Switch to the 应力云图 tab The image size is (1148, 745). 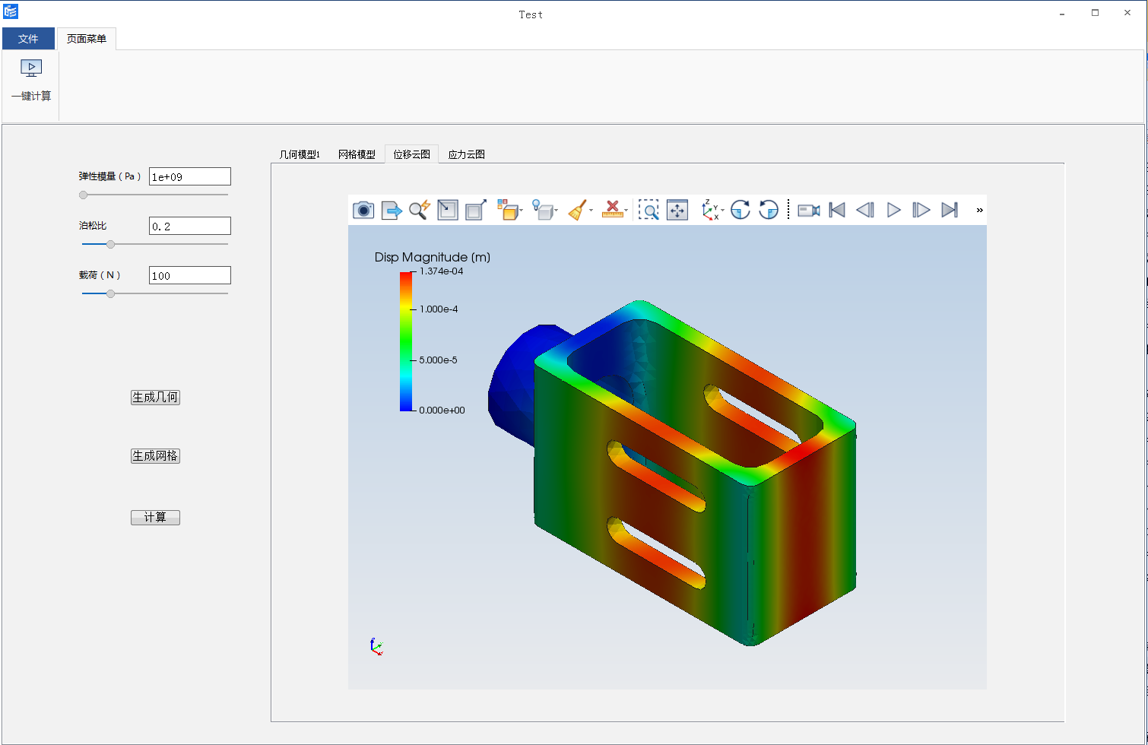[466, 154]
